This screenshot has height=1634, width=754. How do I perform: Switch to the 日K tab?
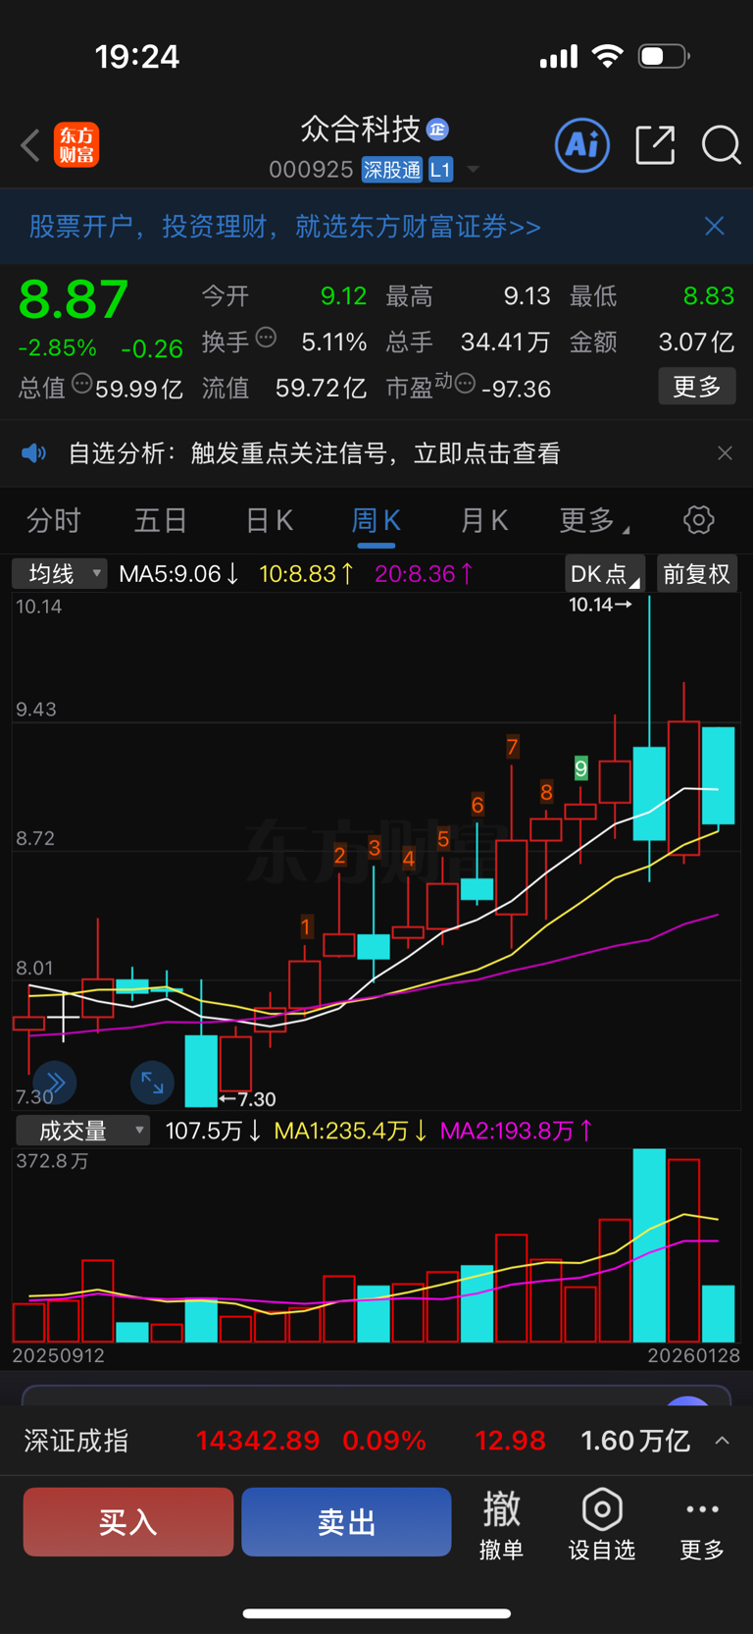point(269,520)
